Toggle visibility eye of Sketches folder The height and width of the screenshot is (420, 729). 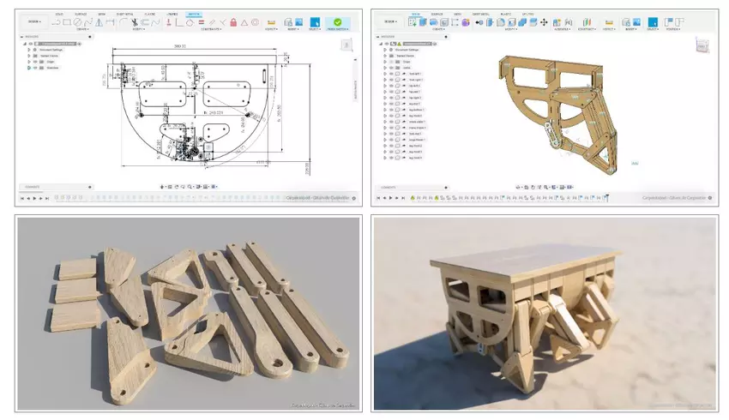[35, 68]
